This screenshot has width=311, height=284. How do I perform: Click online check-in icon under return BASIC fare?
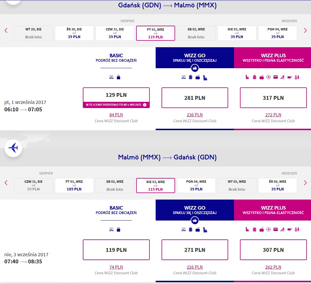point(111,229)
